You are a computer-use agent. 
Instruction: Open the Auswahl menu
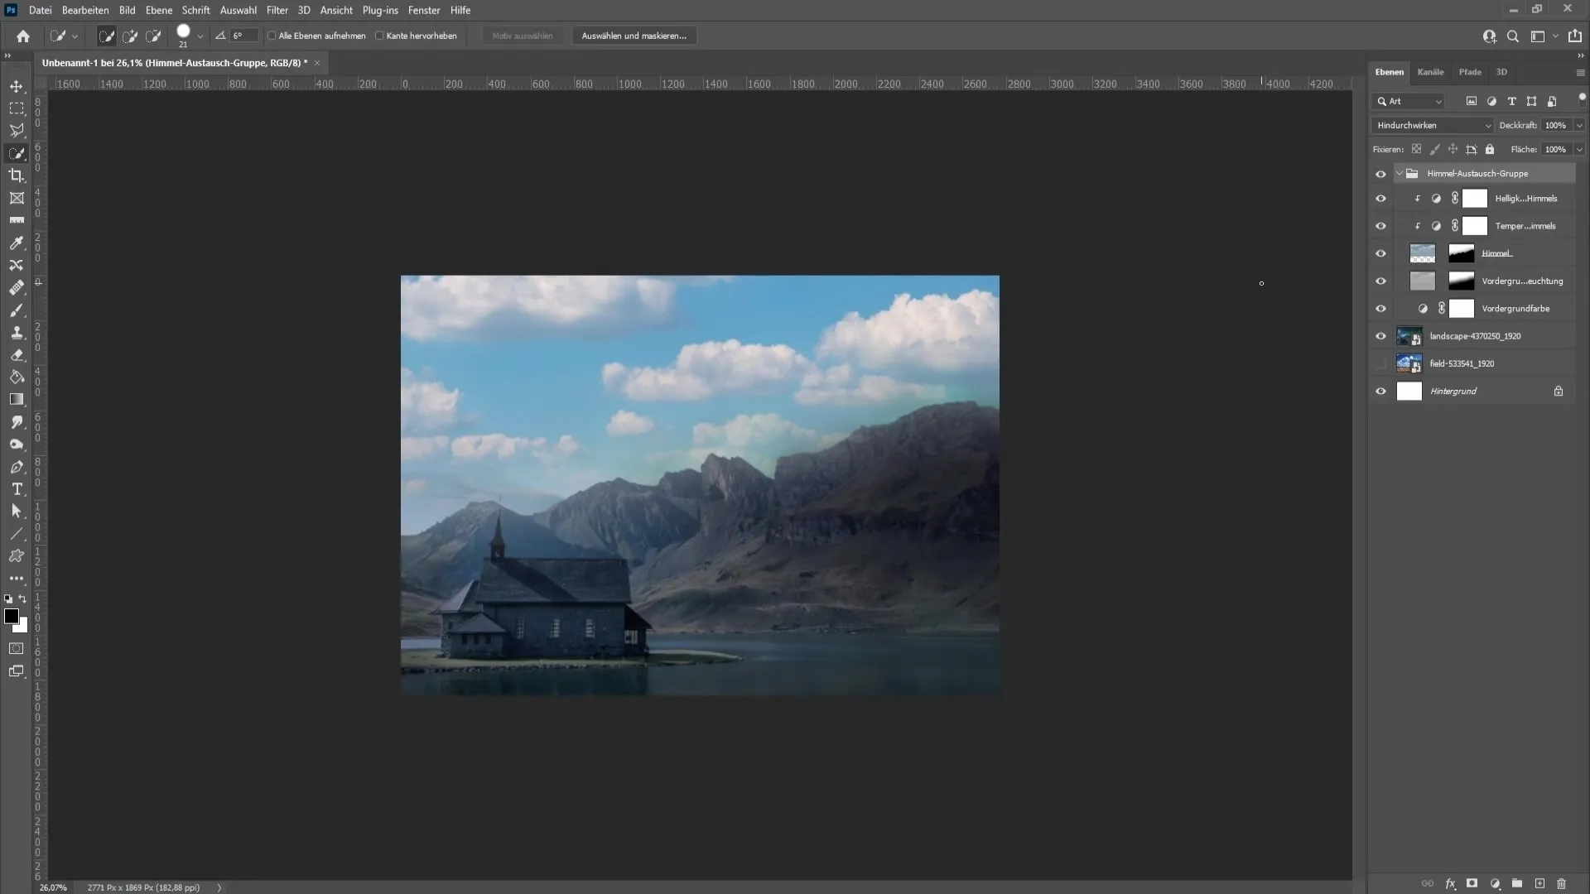tap(238, 10)
